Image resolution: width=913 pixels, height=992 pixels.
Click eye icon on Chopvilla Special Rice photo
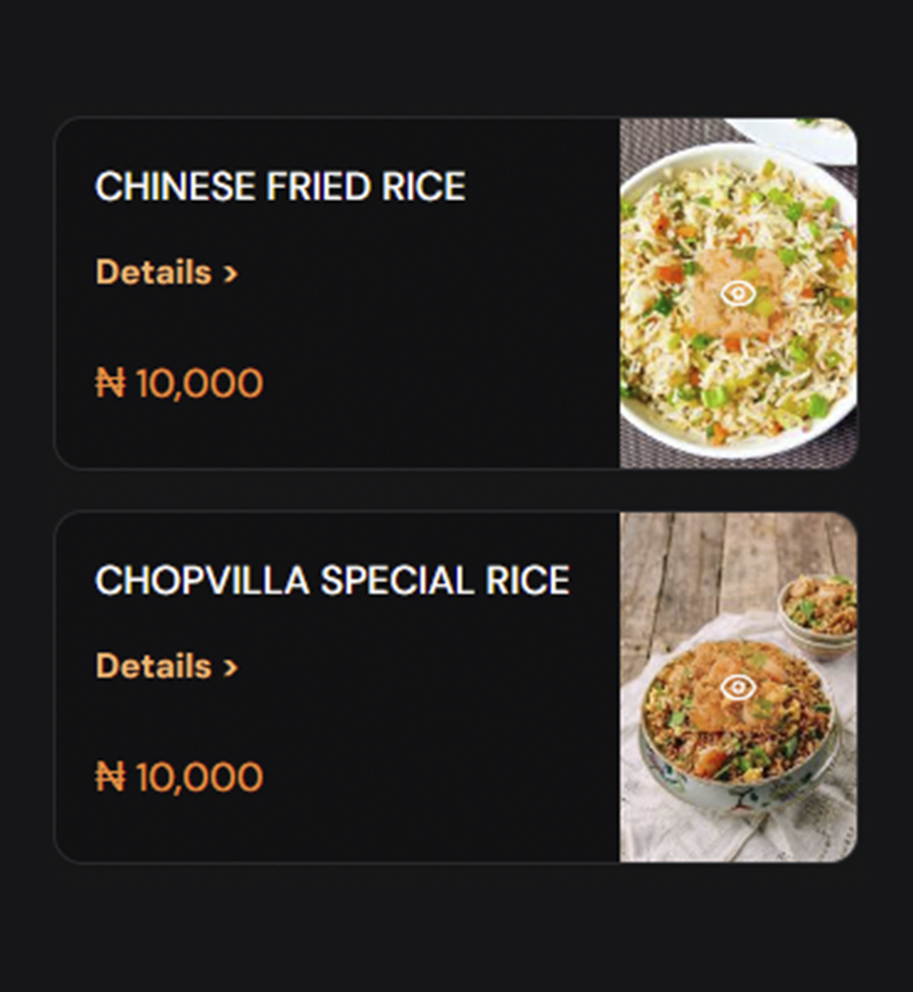point(738,687)
